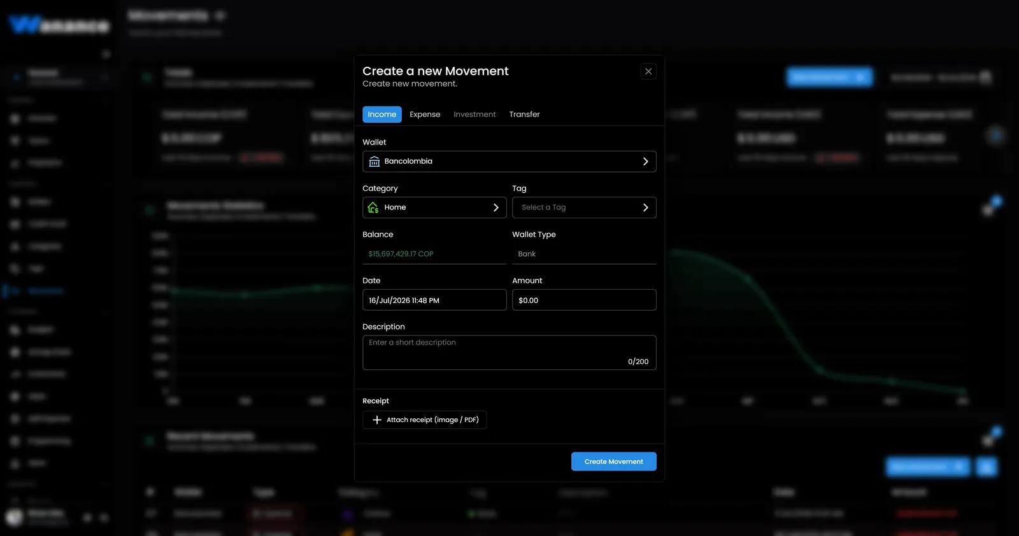The image size is (1019, 536).
Task: Click the bank icon beside Bancolombia
Action: pos(374,162)
